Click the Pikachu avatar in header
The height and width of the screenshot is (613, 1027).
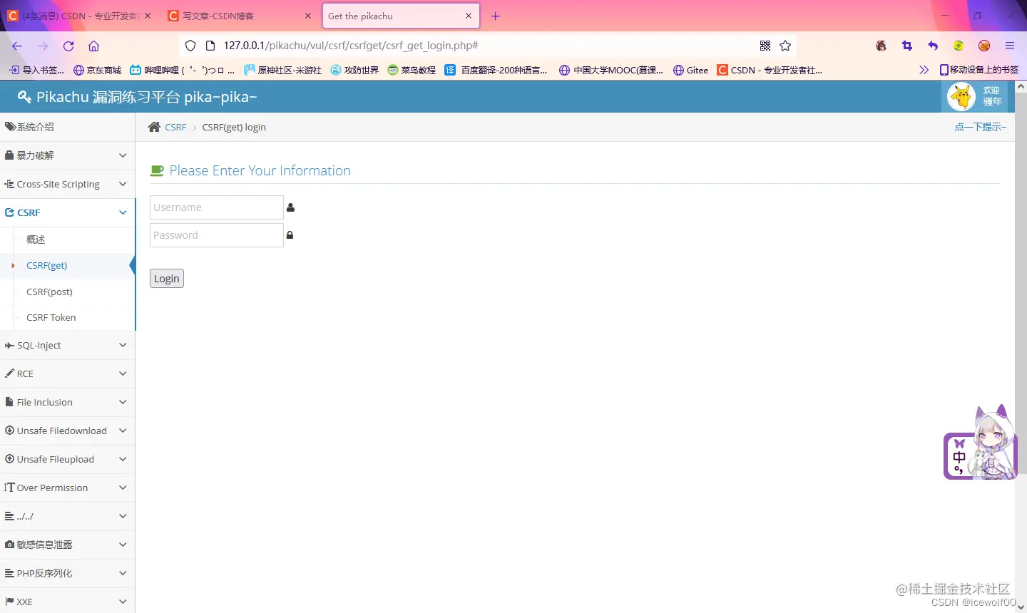(961, 96)
